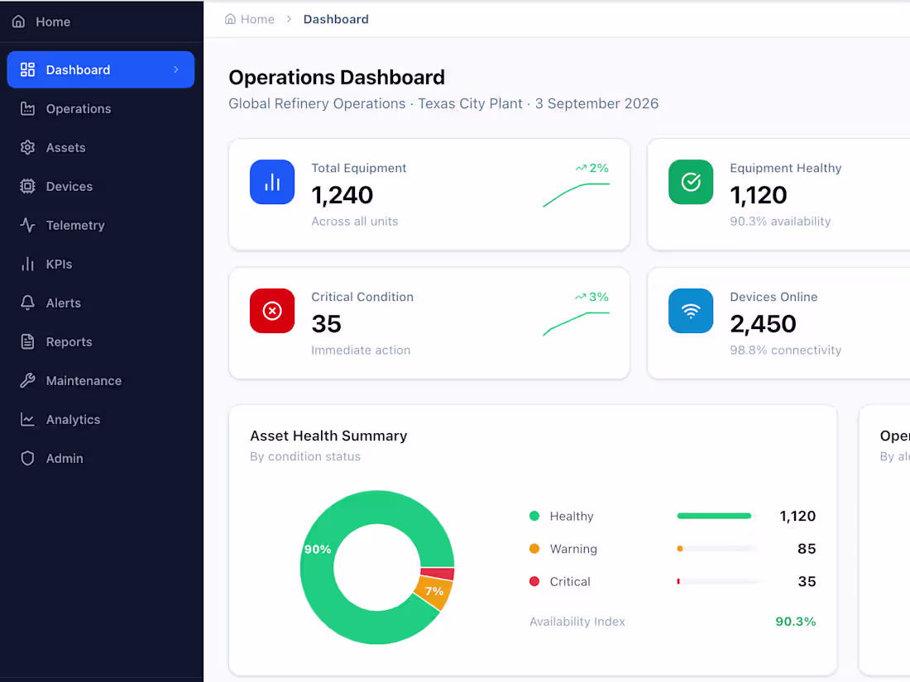Click the Home house icon in sidebar
910x682 pixels.
pos(18,21)
